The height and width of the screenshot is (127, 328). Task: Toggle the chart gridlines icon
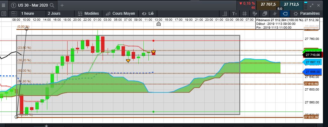tap(244, 14)
